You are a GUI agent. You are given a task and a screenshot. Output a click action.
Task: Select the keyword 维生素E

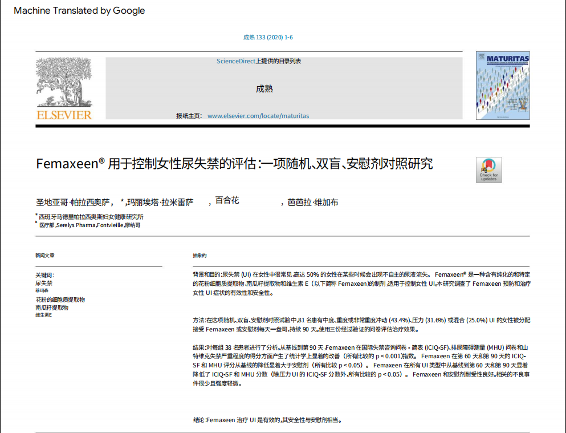(44, 315)
